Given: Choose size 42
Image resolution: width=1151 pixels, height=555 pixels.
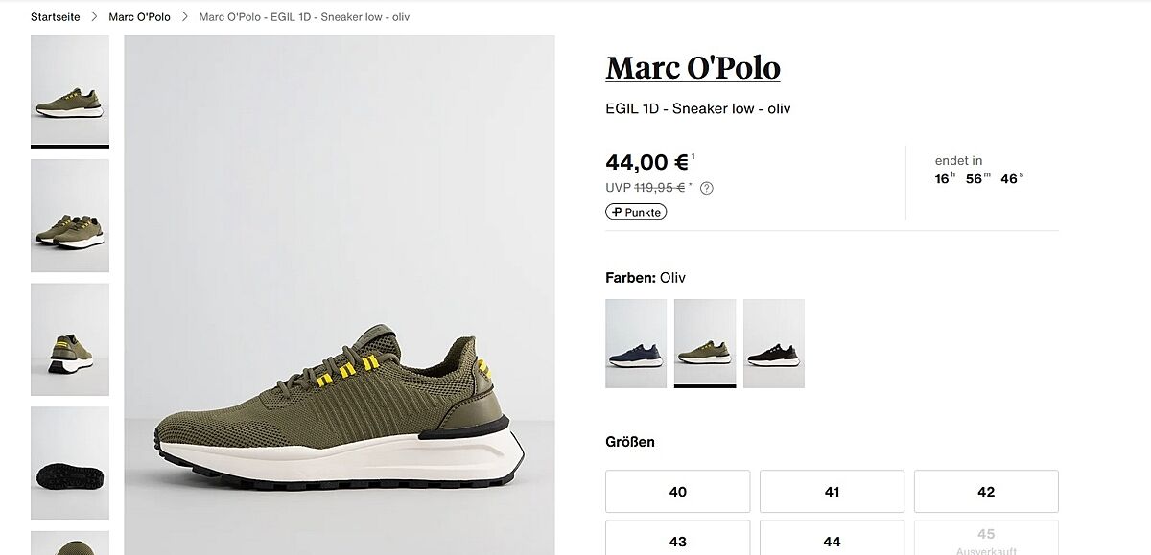Looking at the screenshot, I should [x=986, y=492].
